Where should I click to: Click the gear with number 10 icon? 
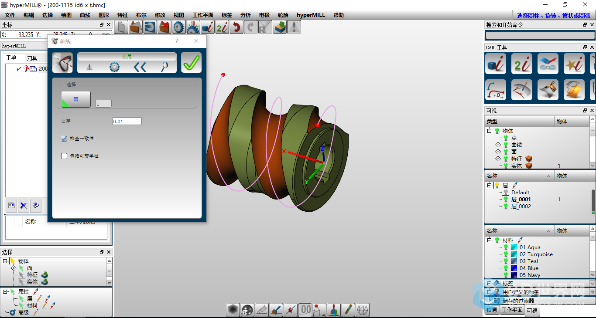pos(193,27)
